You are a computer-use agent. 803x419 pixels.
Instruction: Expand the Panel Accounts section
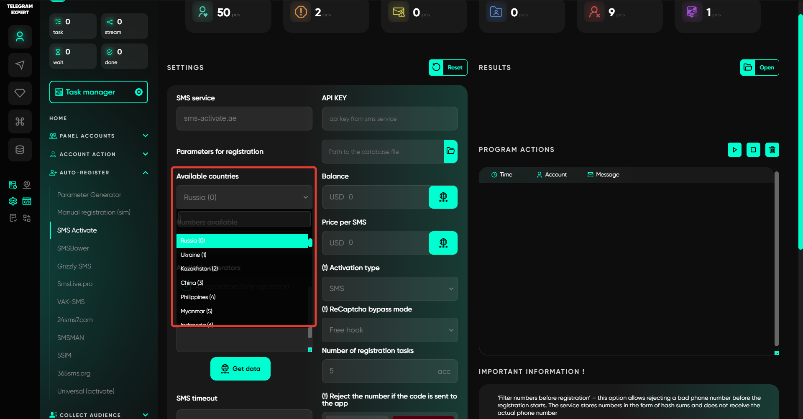pos(145,136)
